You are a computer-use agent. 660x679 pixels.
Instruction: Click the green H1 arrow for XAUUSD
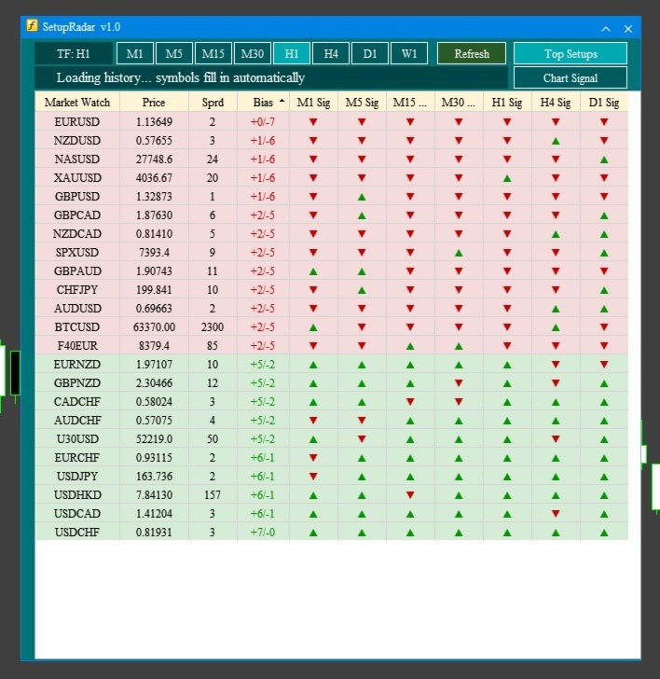tap(507, 178)
